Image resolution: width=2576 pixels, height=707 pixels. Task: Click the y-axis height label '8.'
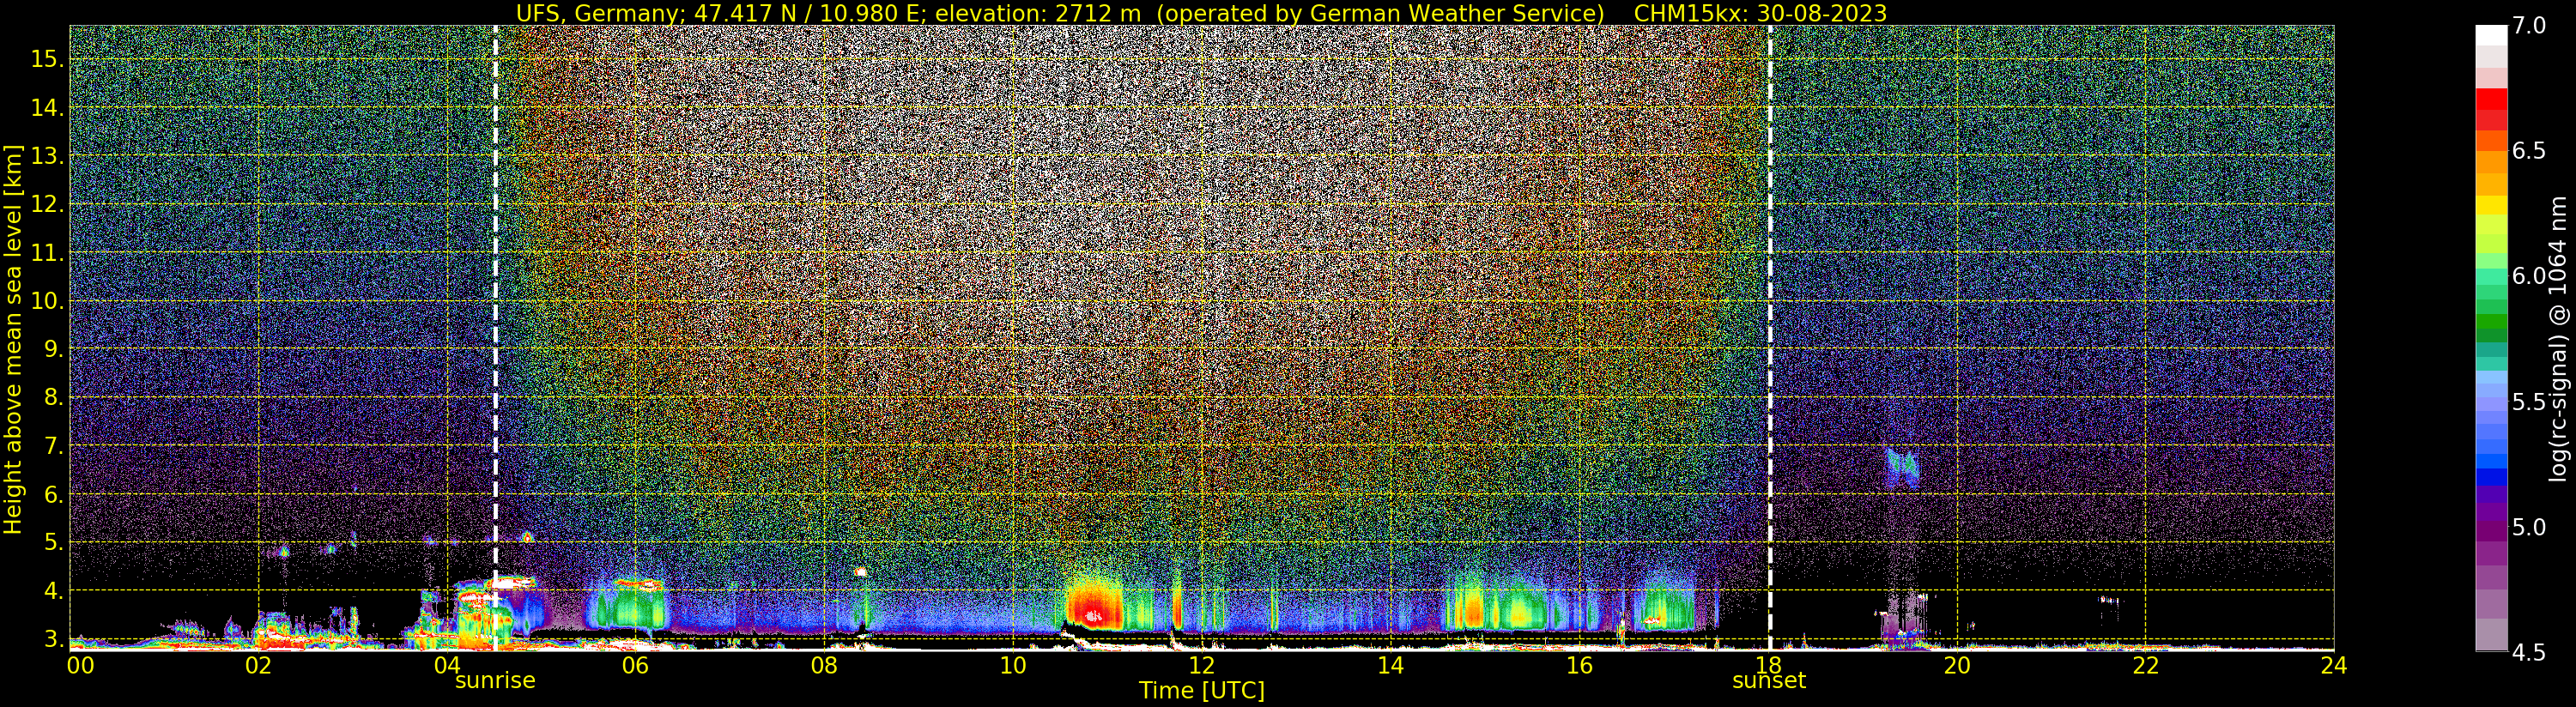click(x=53, y=397)
